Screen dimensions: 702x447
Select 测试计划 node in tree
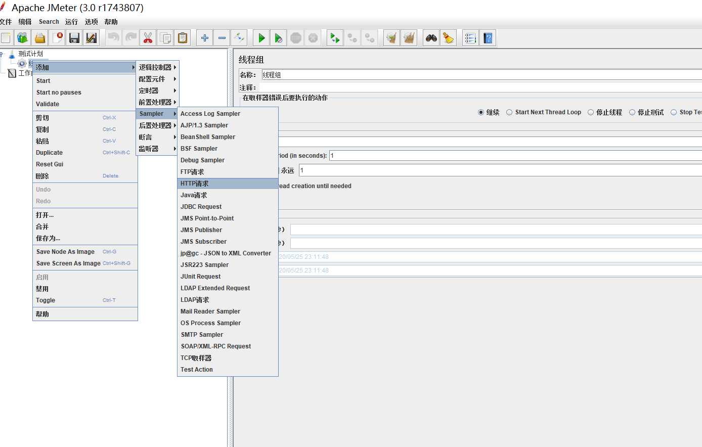pos(30,54)
